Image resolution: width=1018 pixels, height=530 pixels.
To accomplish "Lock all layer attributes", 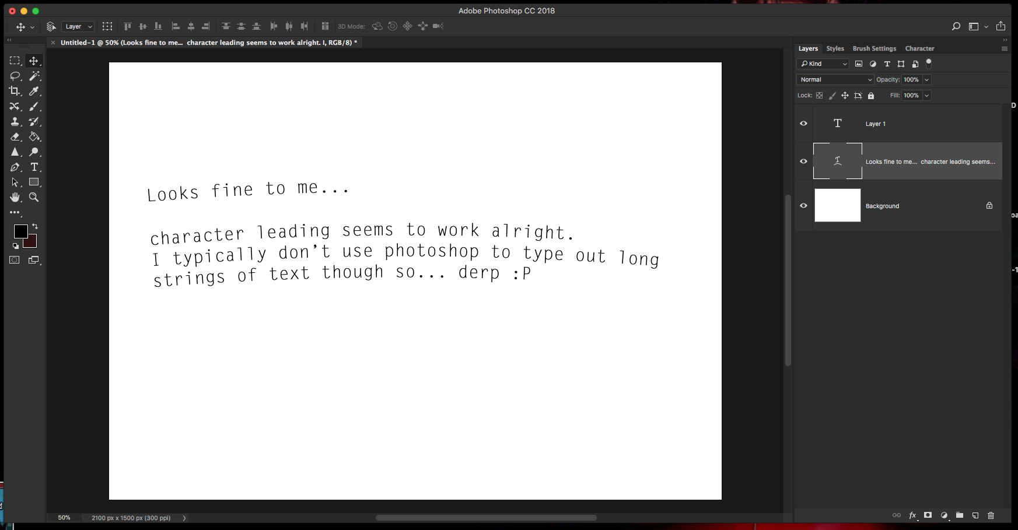I will [871, 96].
